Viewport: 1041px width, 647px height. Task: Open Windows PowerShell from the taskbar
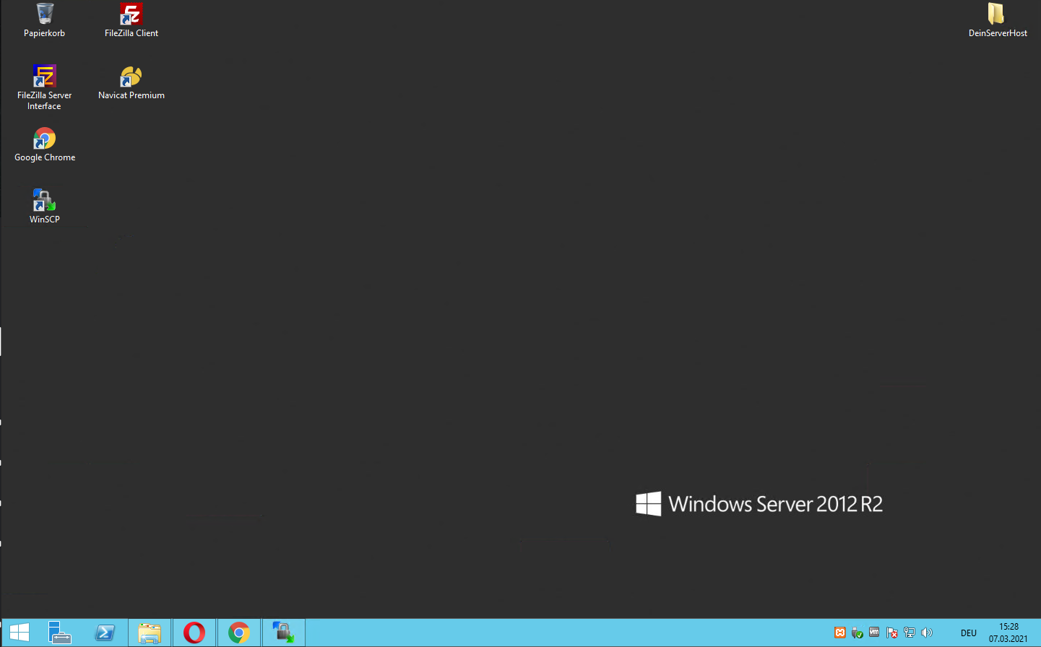pyautogui.click(x=105, y=633)
